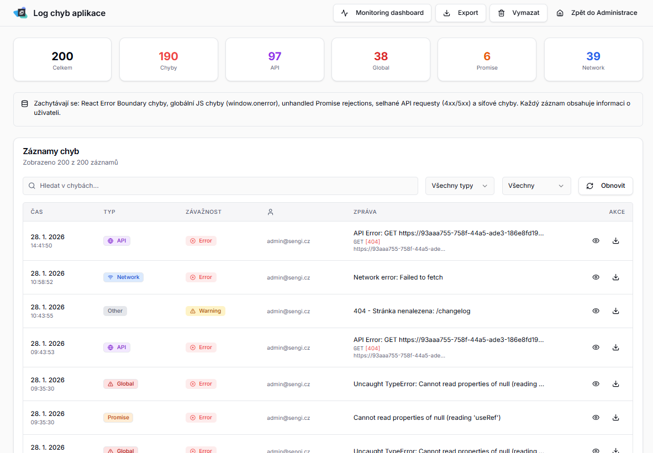Download the 09:35:30 Uncaught TypeError Global record

point(615,384)
